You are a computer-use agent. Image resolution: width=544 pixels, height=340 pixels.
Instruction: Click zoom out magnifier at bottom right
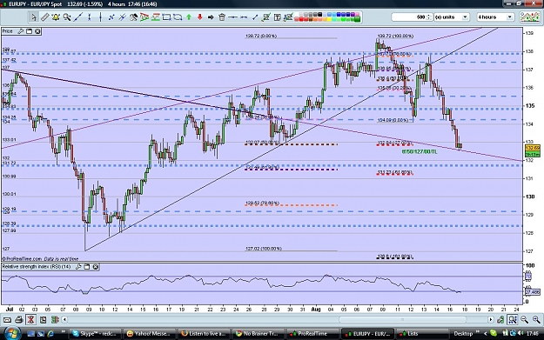coord(524,319)
